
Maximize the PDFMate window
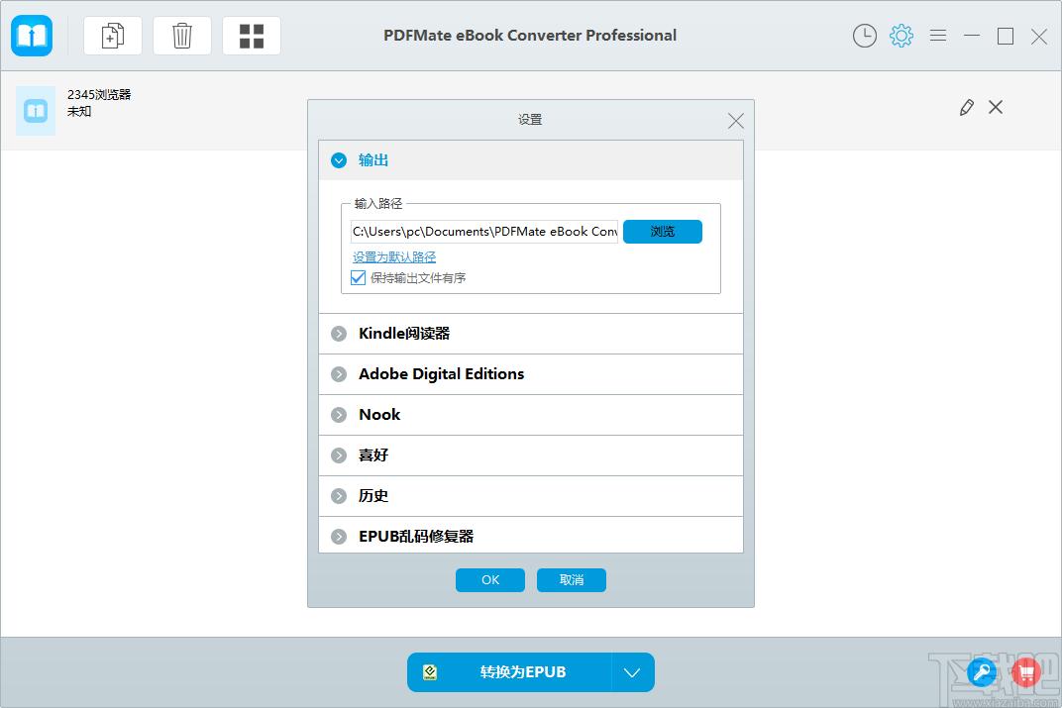(x=1006, y=36)
